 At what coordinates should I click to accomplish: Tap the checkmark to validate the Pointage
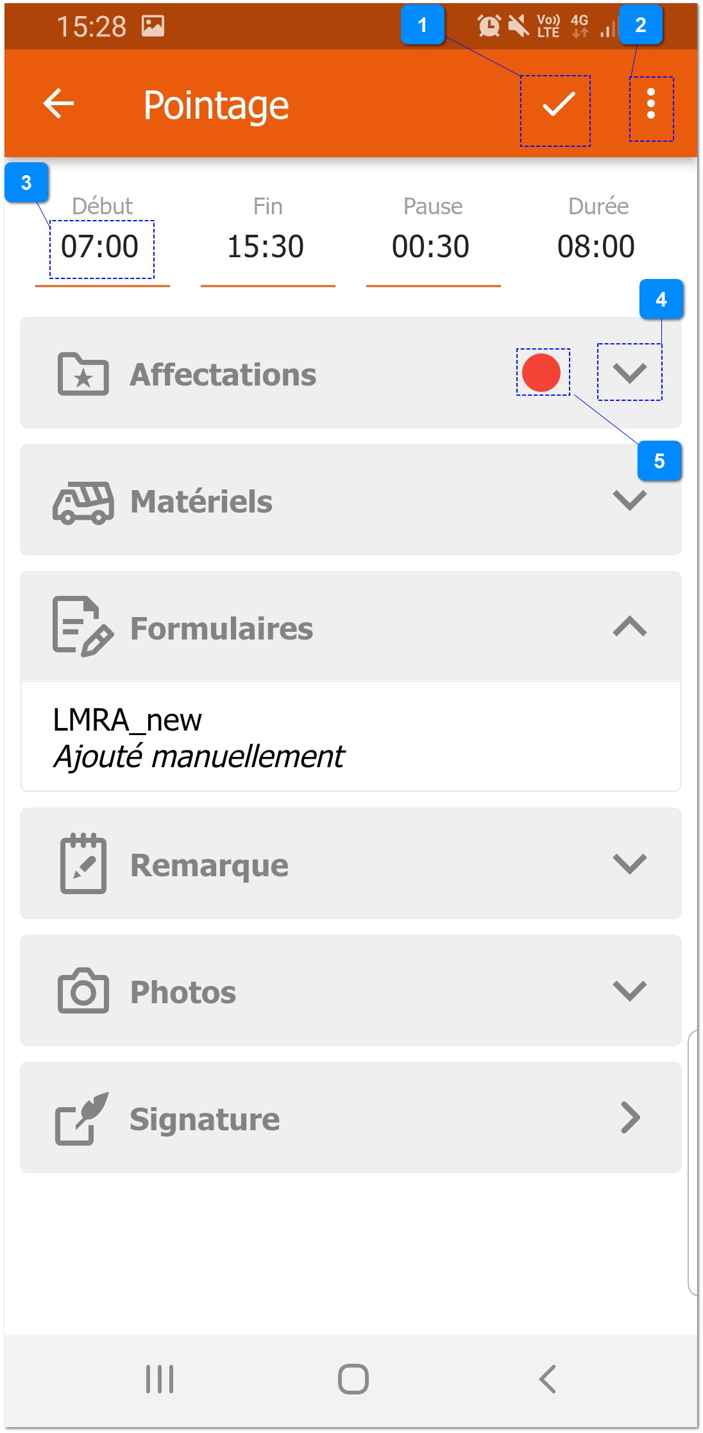coord(557,105)
